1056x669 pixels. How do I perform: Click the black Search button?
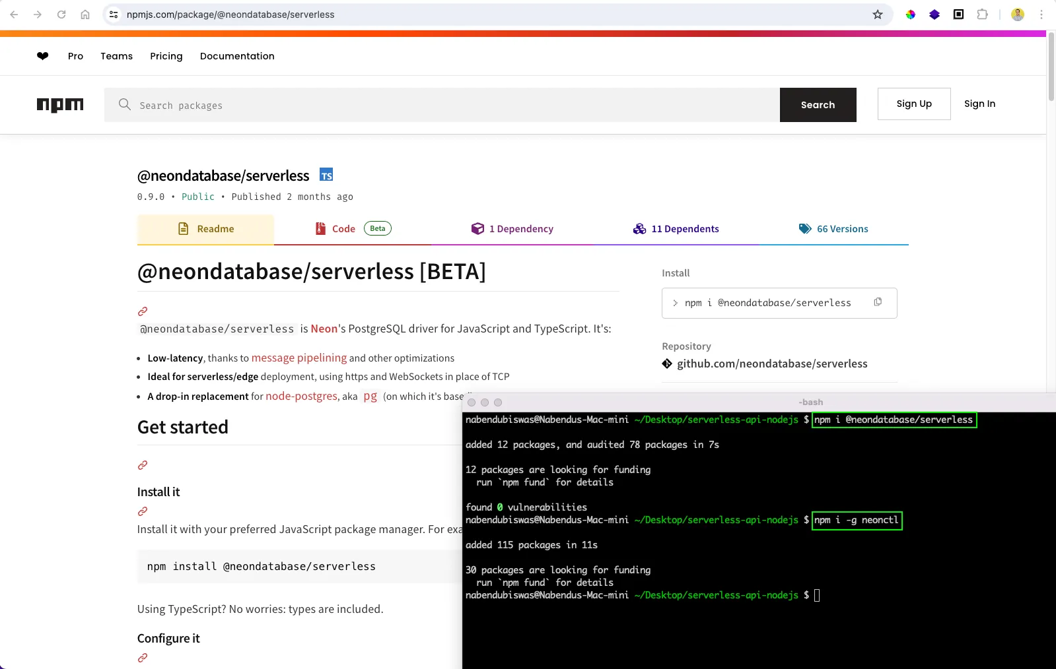(x=818, y=105)
